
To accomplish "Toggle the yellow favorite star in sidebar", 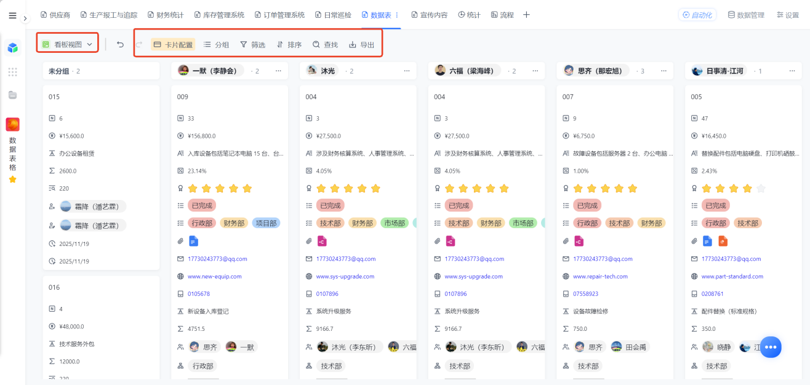I will 12,180.
